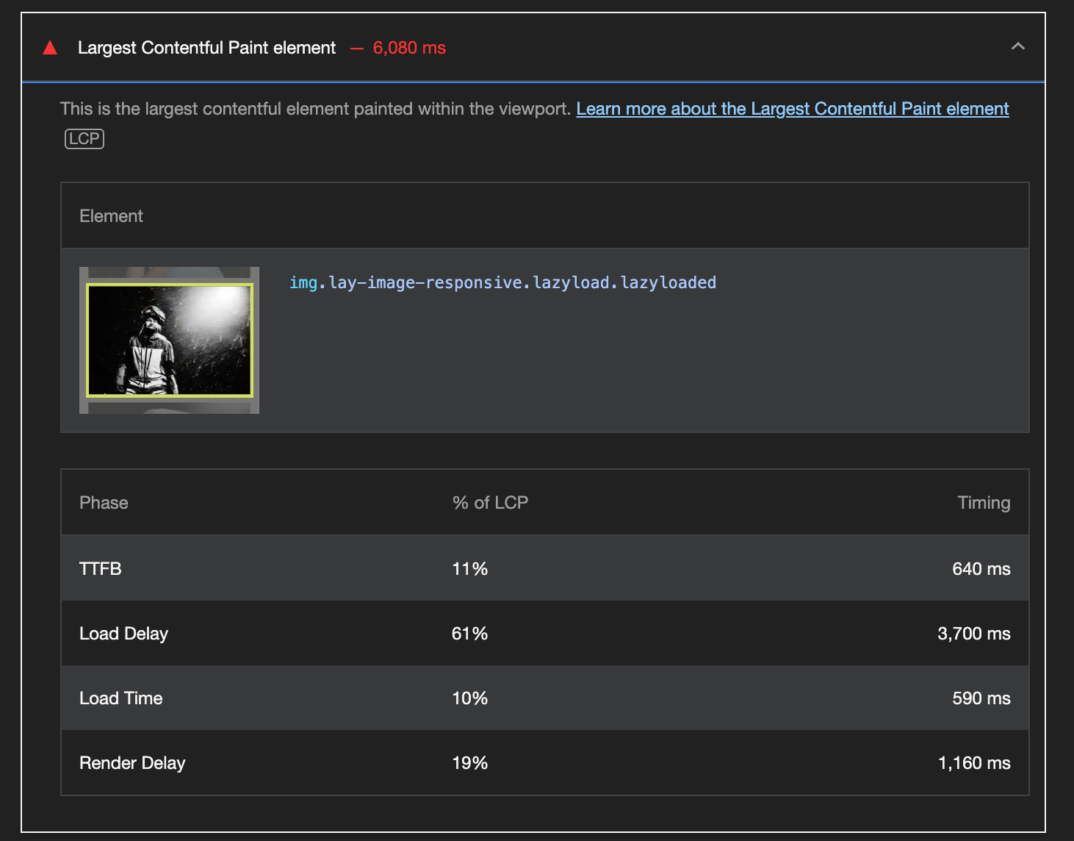Collapse the Largest Contentful Paint audit chevron

(x=1017, y=46)
